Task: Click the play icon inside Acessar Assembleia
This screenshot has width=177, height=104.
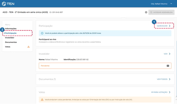Action: [151, 12]
